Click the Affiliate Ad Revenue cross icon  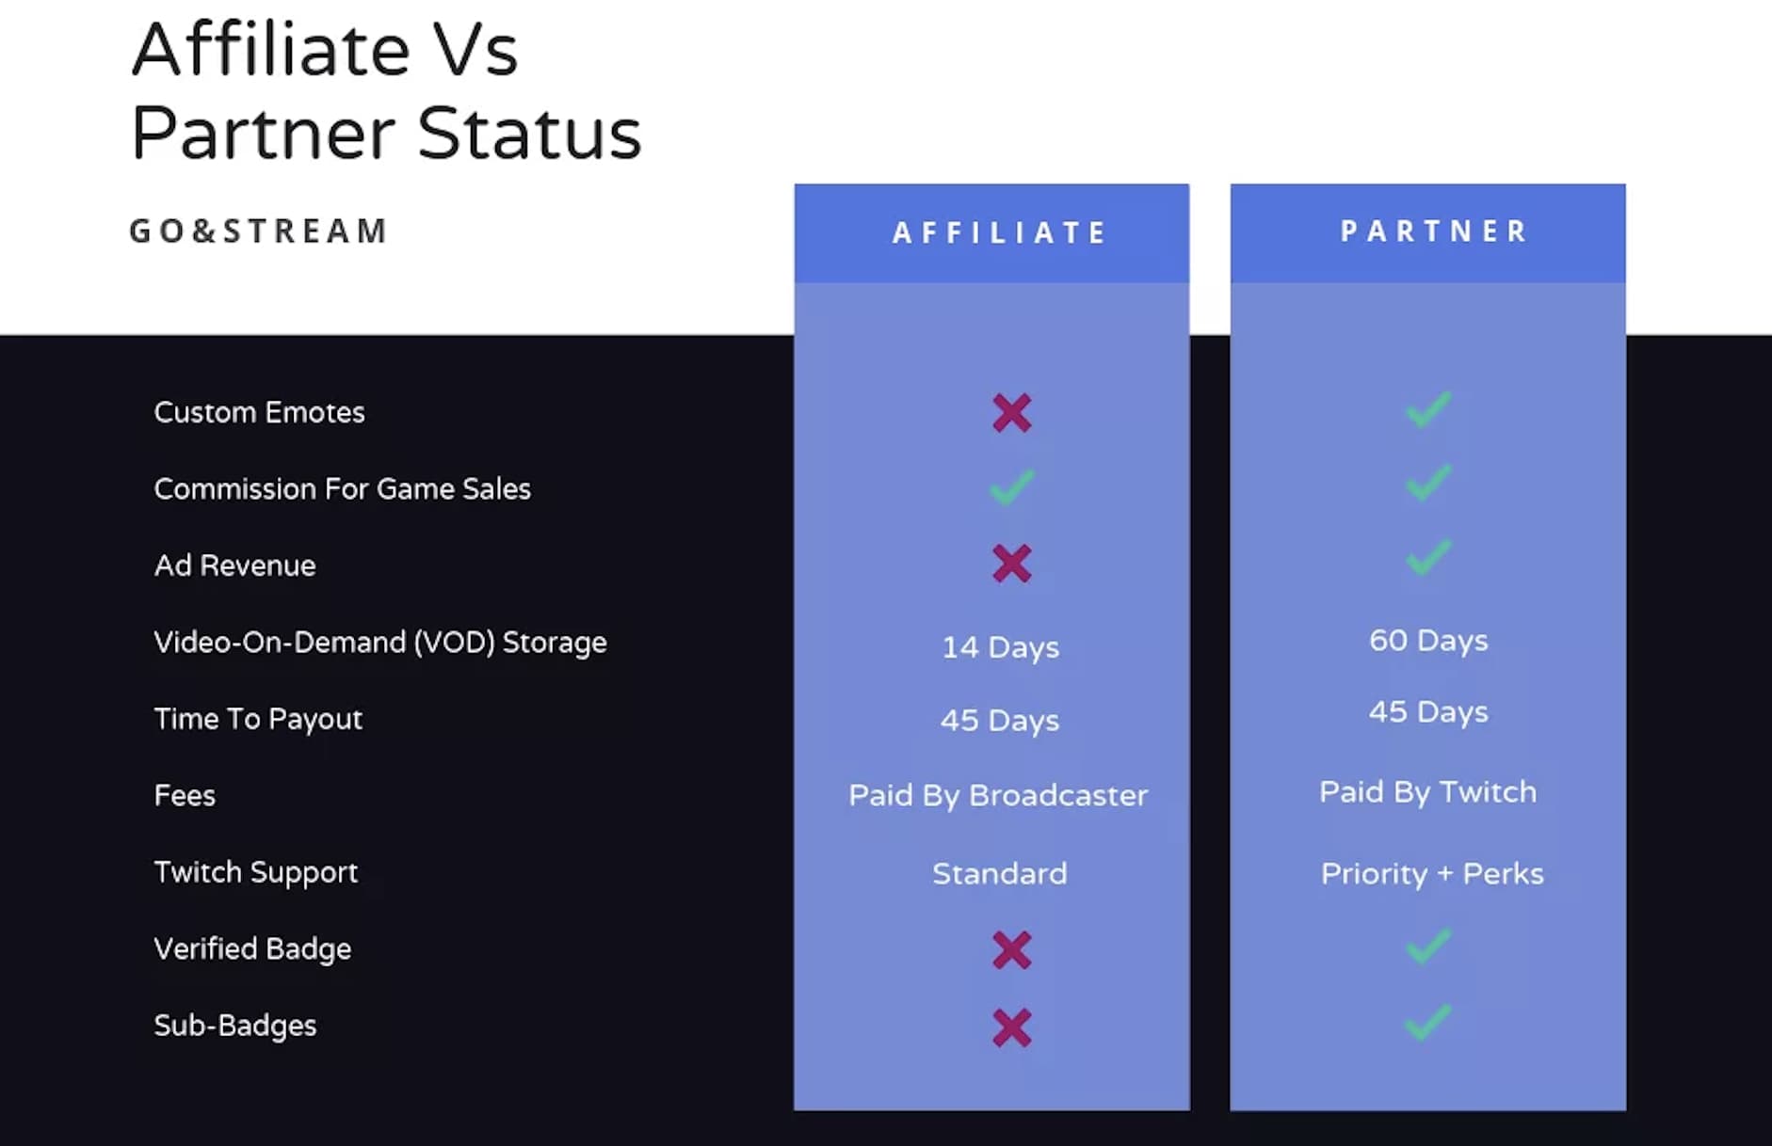coord(1011,564)
